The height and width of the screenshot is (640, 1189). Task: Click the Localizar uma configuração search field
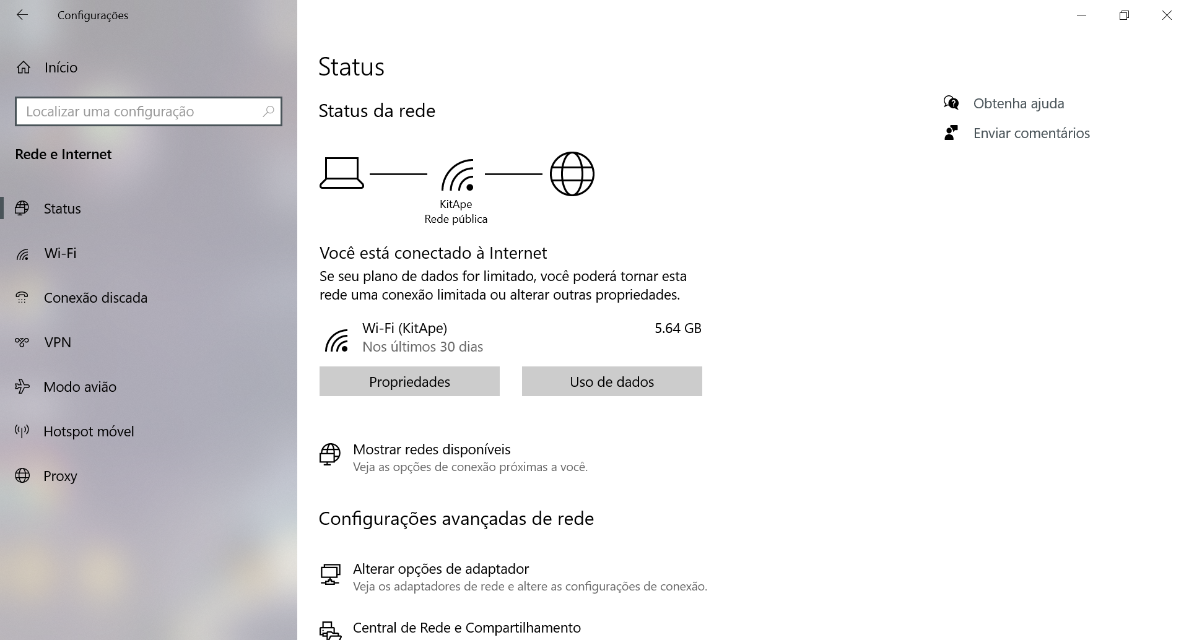(149, 111)
